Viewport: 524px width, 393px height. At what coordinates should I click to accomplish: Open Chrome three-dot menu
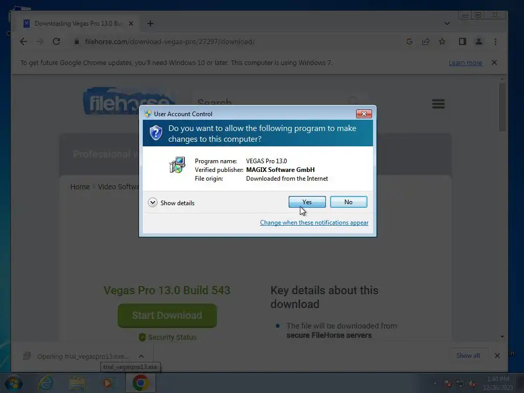pyautogui.click(x=495, y=41)
